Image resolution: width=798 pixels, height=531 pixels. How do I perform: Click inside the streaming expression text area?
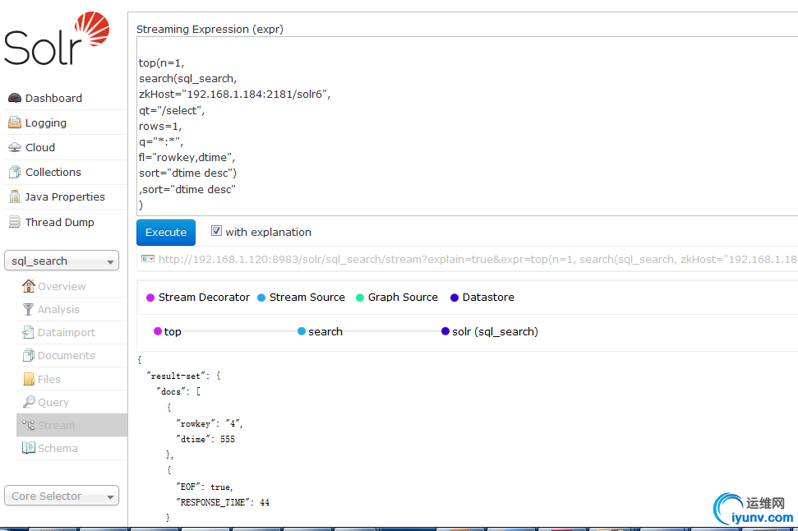(x=467, y=126)
